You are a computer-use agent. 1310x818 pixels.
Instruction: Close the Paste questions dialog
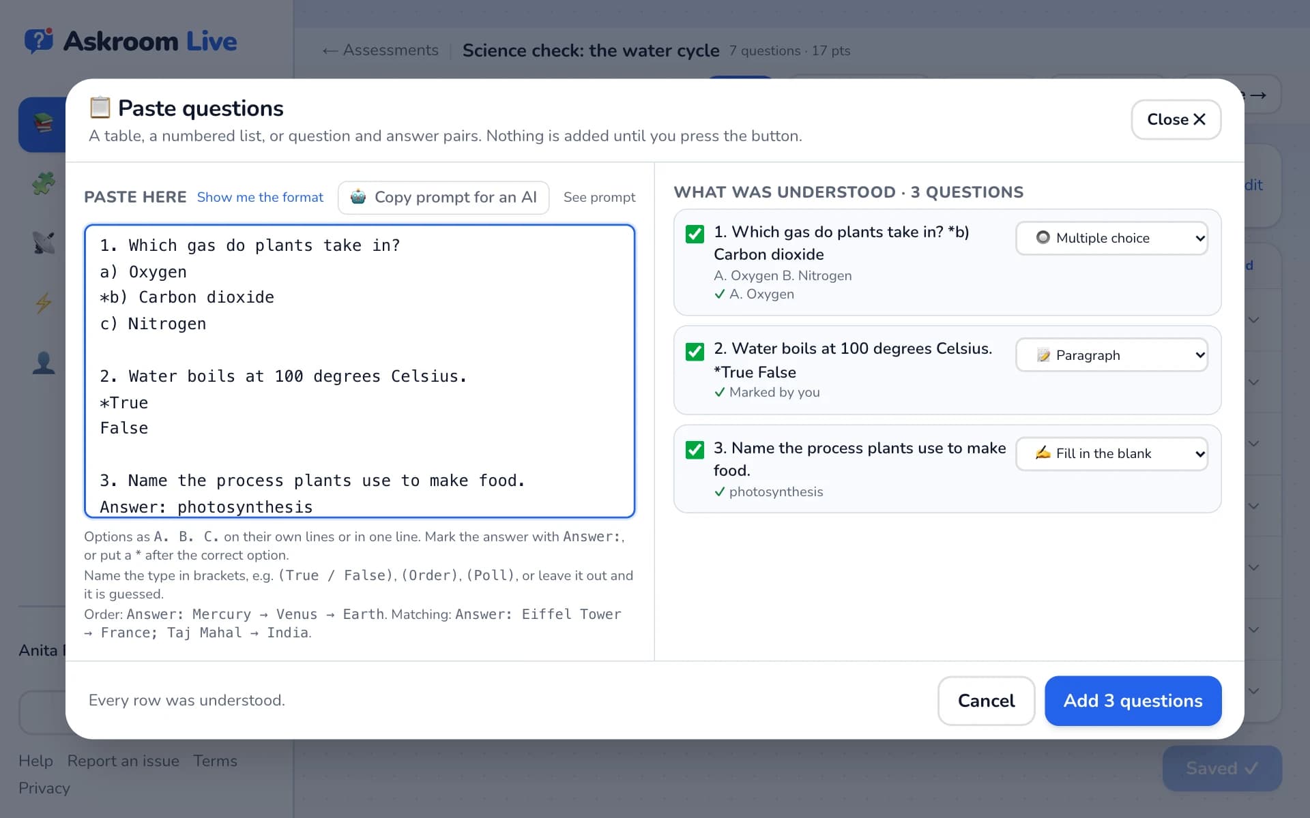coord(1176,119)
